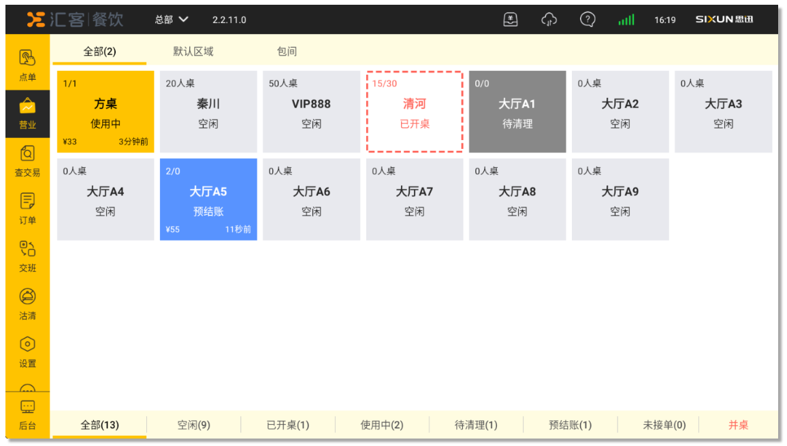The width and height of the screenshot is (787, 446).
Task: Expand the 总部 store dropdown
Action: pos(172,20)
